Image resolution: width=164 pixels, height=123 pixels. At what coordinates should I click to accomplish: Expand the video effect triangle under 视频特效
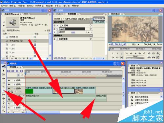pos(57,39)
